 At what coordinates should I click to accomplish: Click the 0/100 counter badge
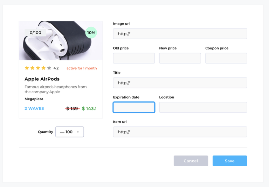click(x=35, y=33)
